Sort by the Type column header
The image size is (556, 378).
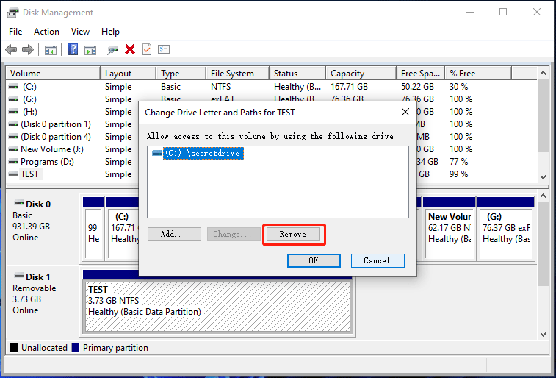pos(181,74)
